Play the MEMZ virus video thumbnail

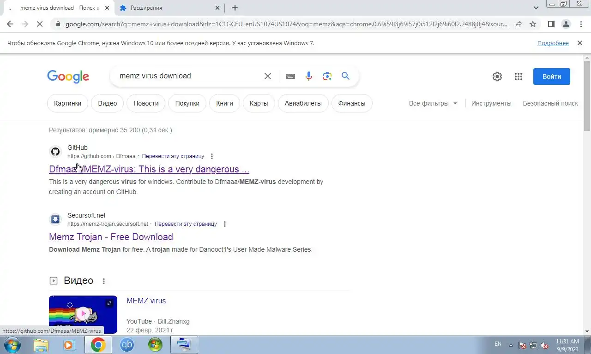[83, 314]
